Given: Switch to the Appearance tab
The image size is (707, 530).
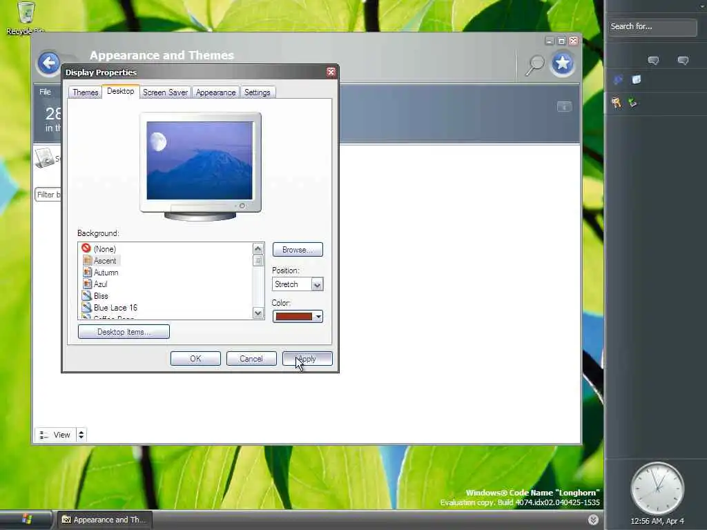Looking at the screenshot, I should pyautogui.click(x=215, y=92).
